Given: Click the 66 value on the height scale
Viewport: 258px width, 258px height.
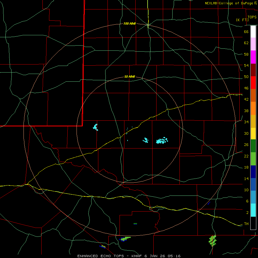Looking at the screenshot, I should (x=246, y=32).
